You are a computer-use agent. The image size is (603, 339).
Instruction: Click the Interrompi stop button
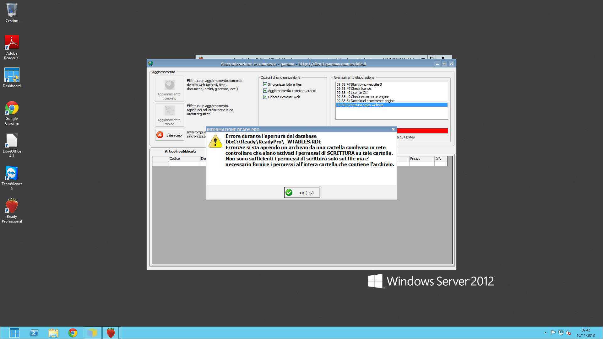[170, 135]
